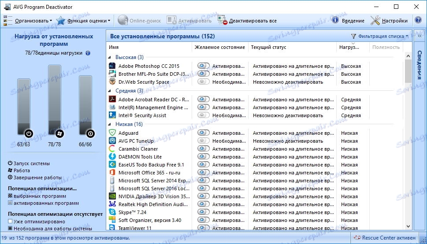This screenshot has height=244, width=427.
Task: Click the Rescue Center icon in status bar
Action: pyautogui.click(x=356, y=238)
